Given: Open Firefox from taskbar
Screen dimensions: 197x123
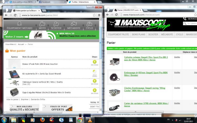Looking at the screenshot, I should (42, 120).
